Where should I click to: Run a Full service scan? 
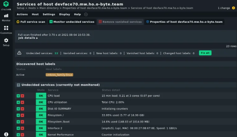(31, 22)
